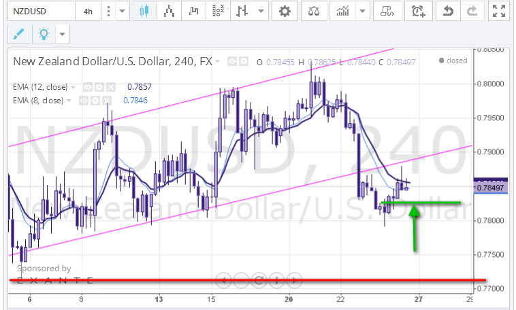The width and height of the screenshot is (516, 310).
Task: Hide the EMA (12, close) indicator
Action: click(x=88, y=87)
